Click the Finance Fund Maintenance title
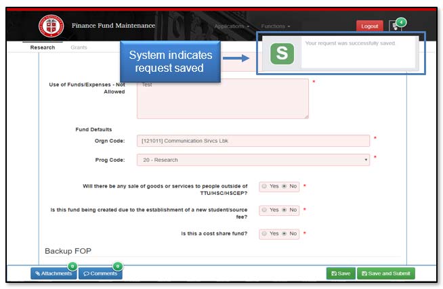The width and height of the screenshot is (443, 289). point(113,26)
